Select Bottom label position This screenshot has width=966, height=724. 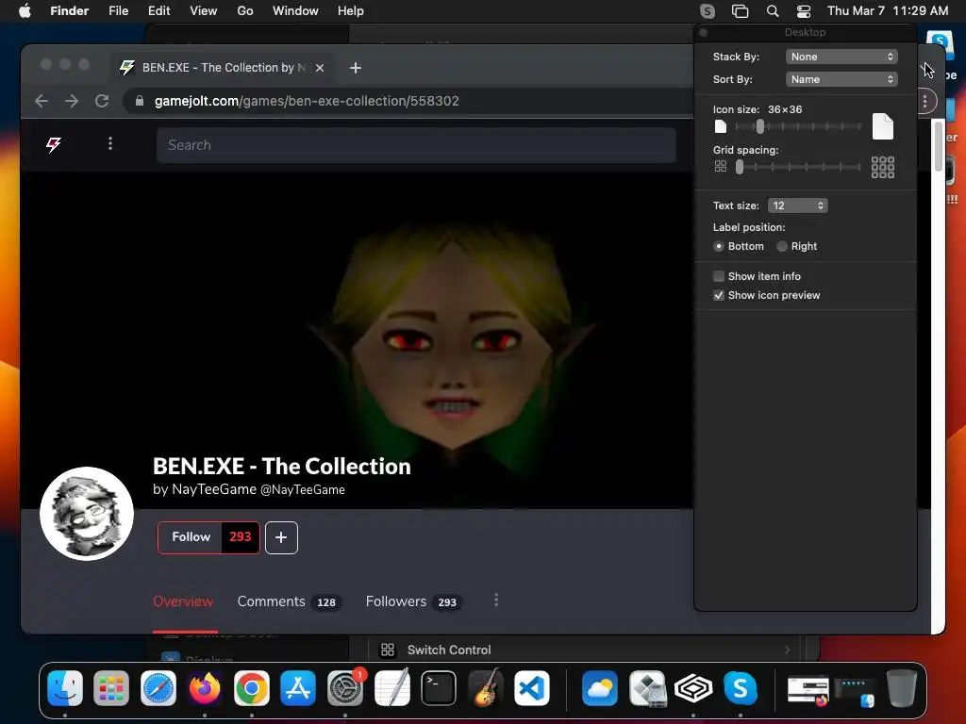pos(718,246)
